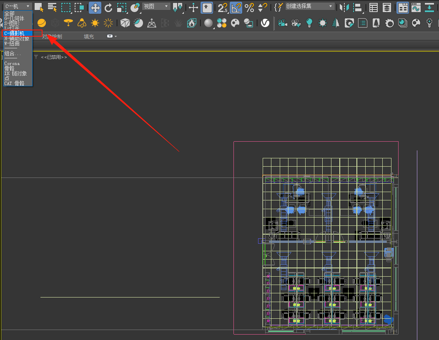Open the 视图 reference coordinate dropdown

156,6
